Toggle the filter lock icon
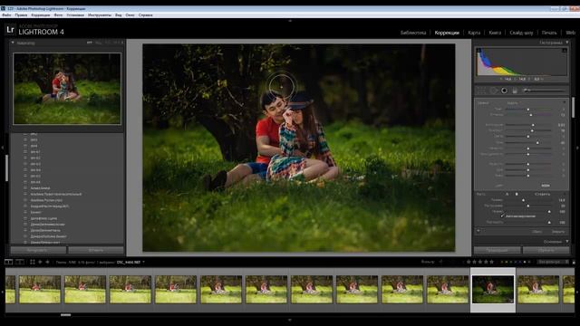580x326 pixels. click(x=574, y=262)
